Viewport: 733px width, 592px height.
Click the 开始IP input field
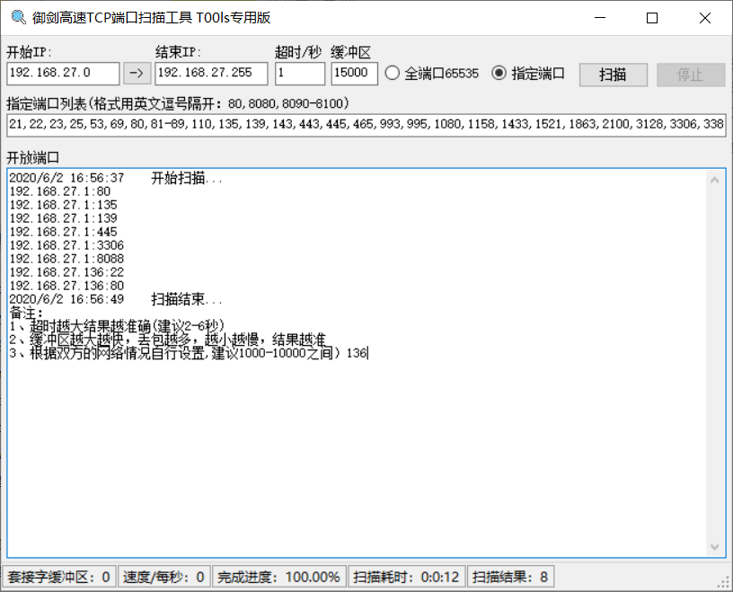(62, 74)
